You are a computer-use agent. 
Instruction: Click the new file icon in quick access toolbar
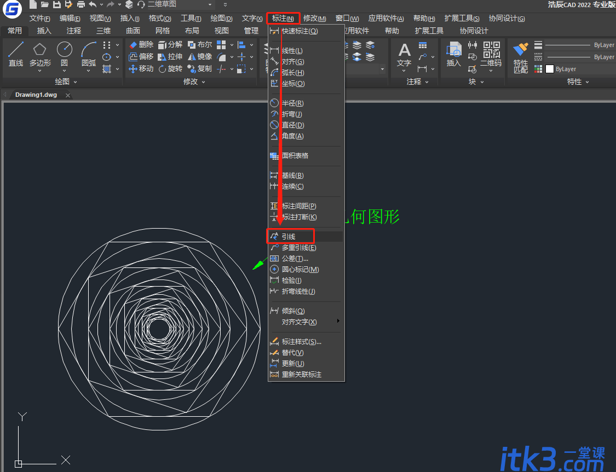tap(33, 4)
